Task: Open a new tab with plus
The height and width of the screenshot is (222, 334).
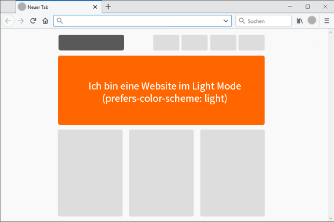Action: click(x=108, y=6)
